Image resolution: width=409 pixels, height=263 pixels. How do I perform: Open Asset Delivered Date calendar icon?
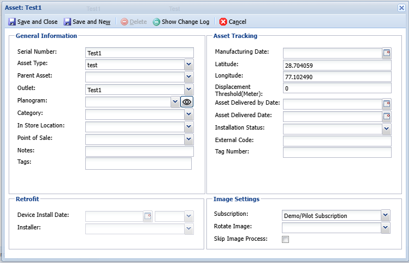pyautogui.click(x=387, y=116)
